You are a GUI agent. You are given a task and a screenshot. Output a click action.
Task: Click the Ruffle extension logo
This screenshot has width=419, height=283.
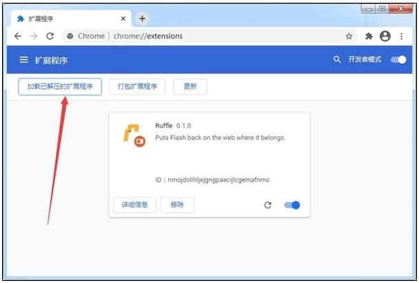coord(134,136)
